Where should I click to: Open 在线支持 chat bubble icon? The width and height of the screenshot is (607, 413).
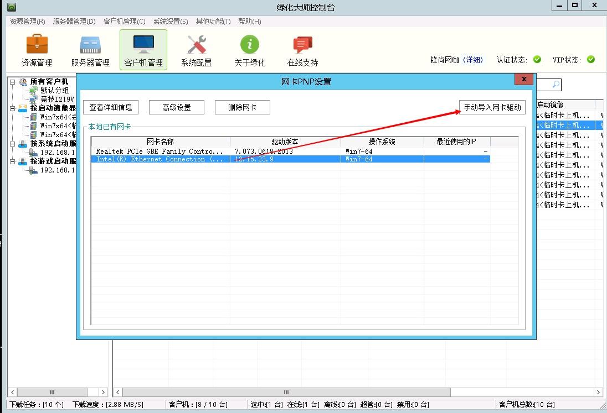point(302,45)
